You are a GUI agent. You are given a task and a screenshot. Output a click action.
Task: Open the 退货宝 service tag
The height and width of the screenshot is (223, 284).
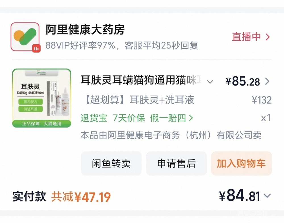[x=94, y=118]
